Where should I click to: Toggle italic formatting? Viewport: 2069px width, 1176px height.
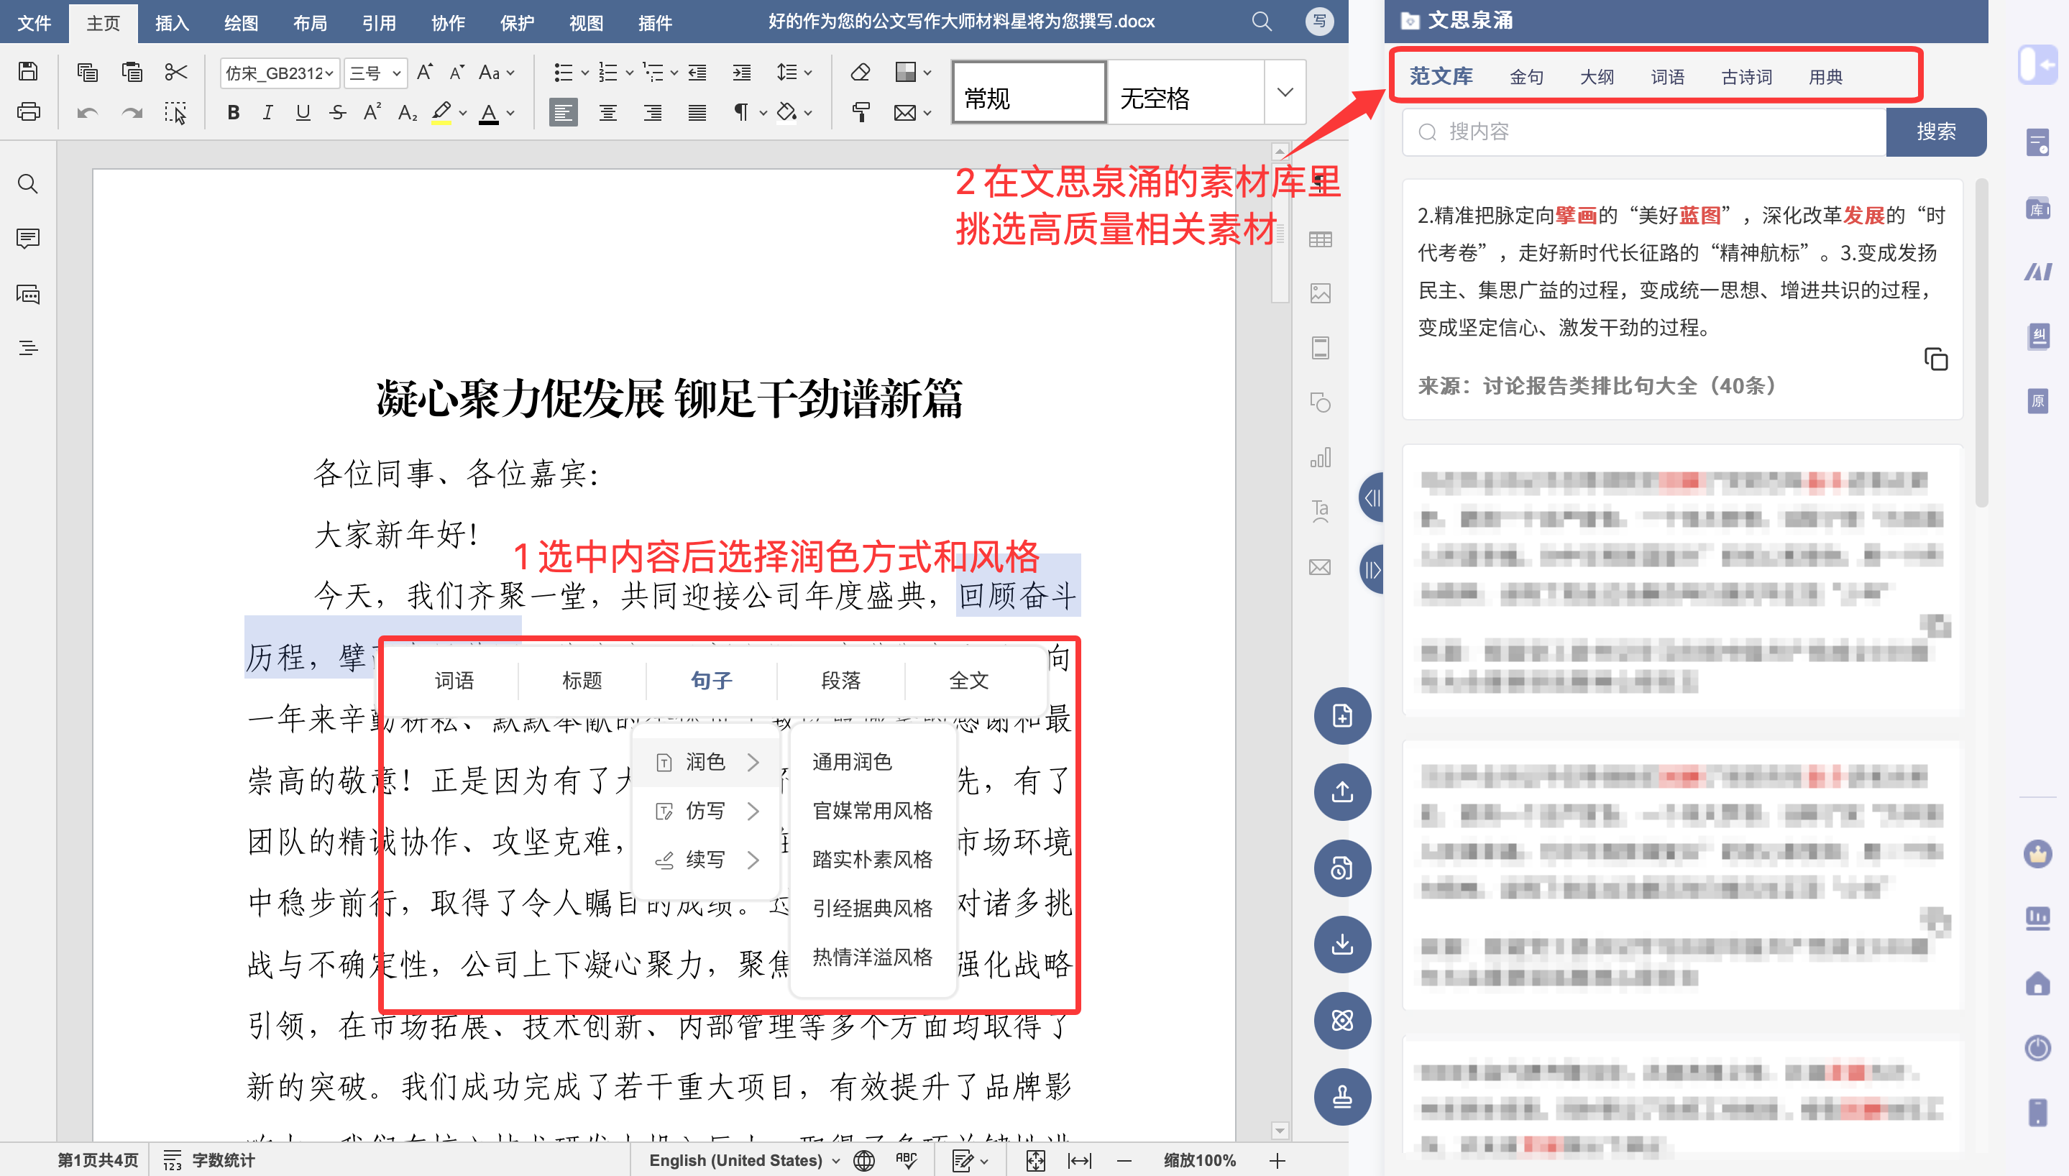pos(268,112)
